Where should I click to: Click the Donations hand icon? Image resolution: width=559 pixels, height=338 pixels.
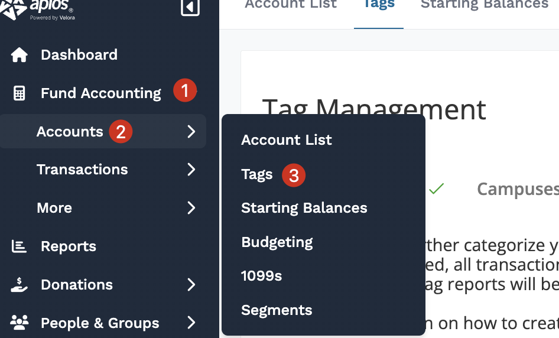pos(19,285)
